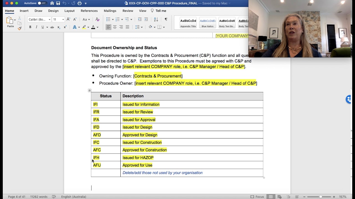Click the Redo icon in the title bar
The width and height of the screenshot is (355, 199).
point(73,3)
